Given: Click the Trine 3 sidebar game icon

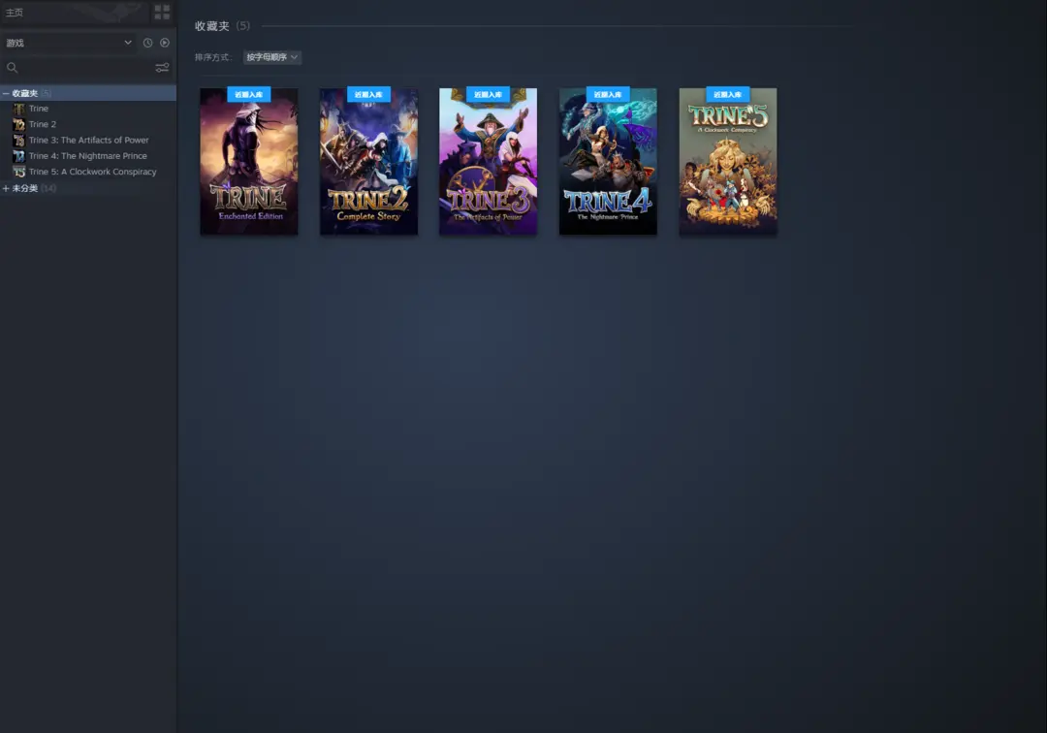Looking at the screenshot, I should (18, 141).
